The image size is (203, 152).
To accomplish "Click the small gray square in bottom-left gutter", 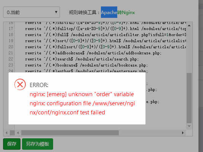I will pyautogui.click(x=12, y=133).
